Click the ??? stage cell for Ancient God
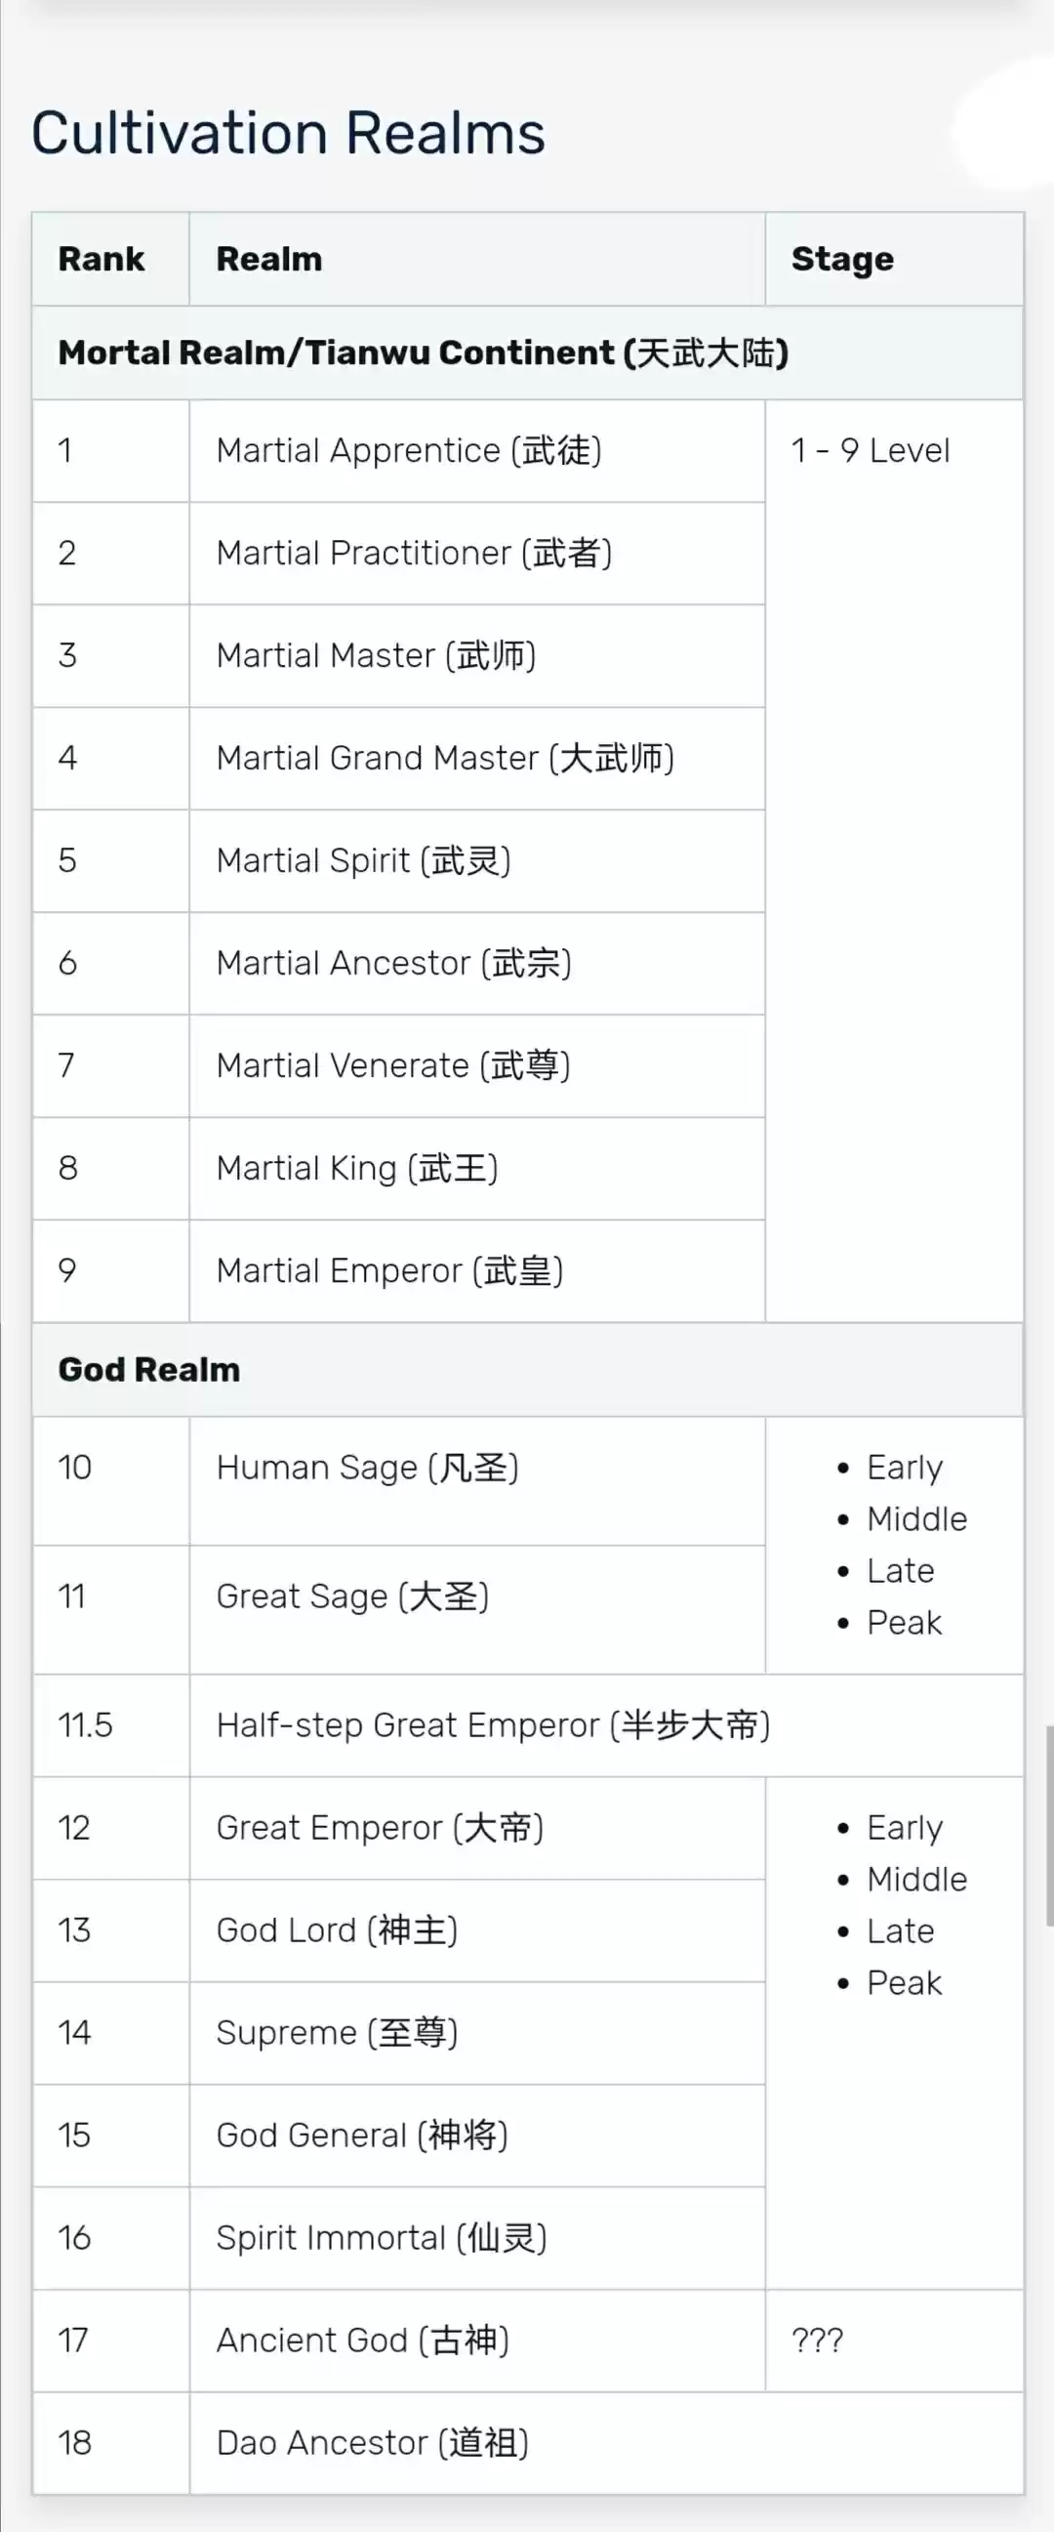 coord(817,2340)
